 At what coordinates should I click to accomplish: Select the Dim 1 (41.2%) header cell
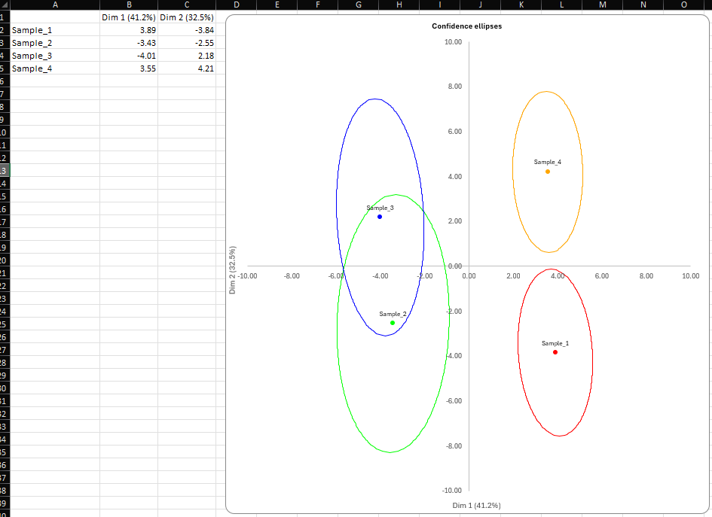pyautogui.click(x=129, y=17)
